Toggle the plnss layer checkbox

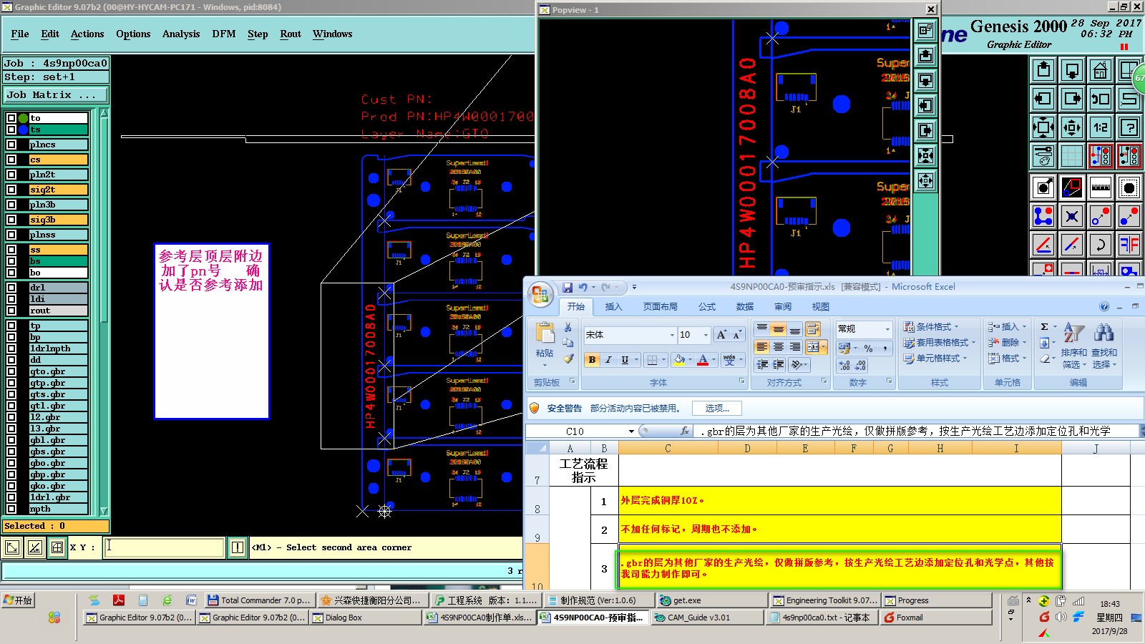[11, 235]
